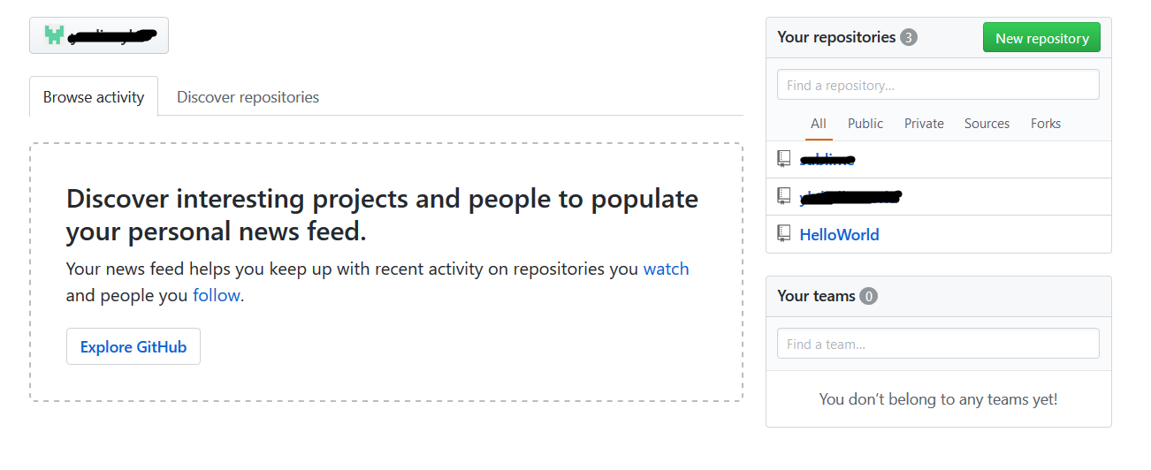Image resolution: width=1151 pixels, height=470 pixels.
Task: Filter repositories by All
Action: tap(819, 124)
